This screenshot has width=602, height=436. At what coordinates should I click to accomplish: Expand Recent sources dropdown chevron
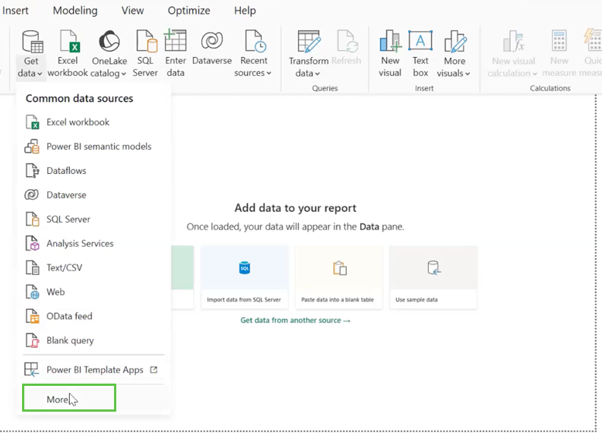269,73
